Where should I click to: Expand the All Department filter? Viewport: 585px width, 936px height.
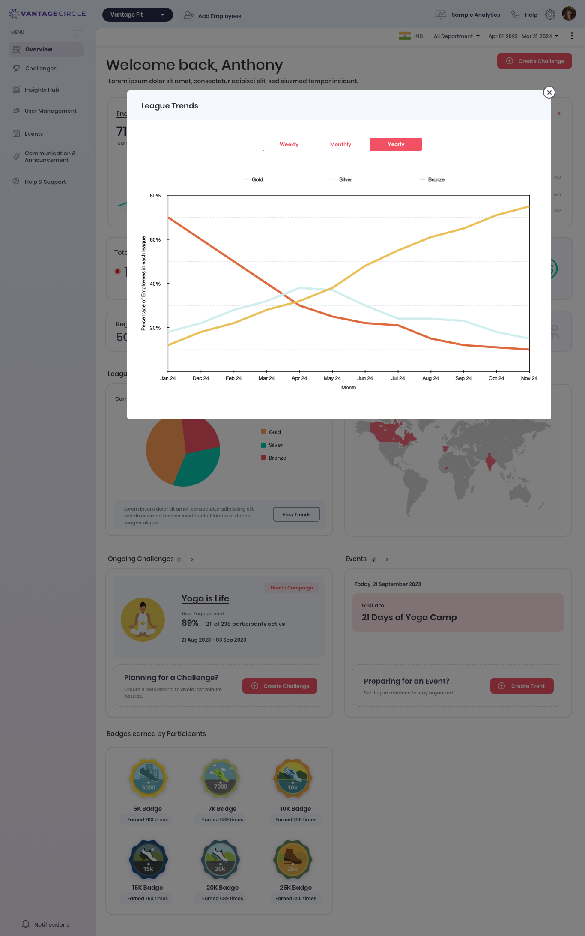point(457,36)
